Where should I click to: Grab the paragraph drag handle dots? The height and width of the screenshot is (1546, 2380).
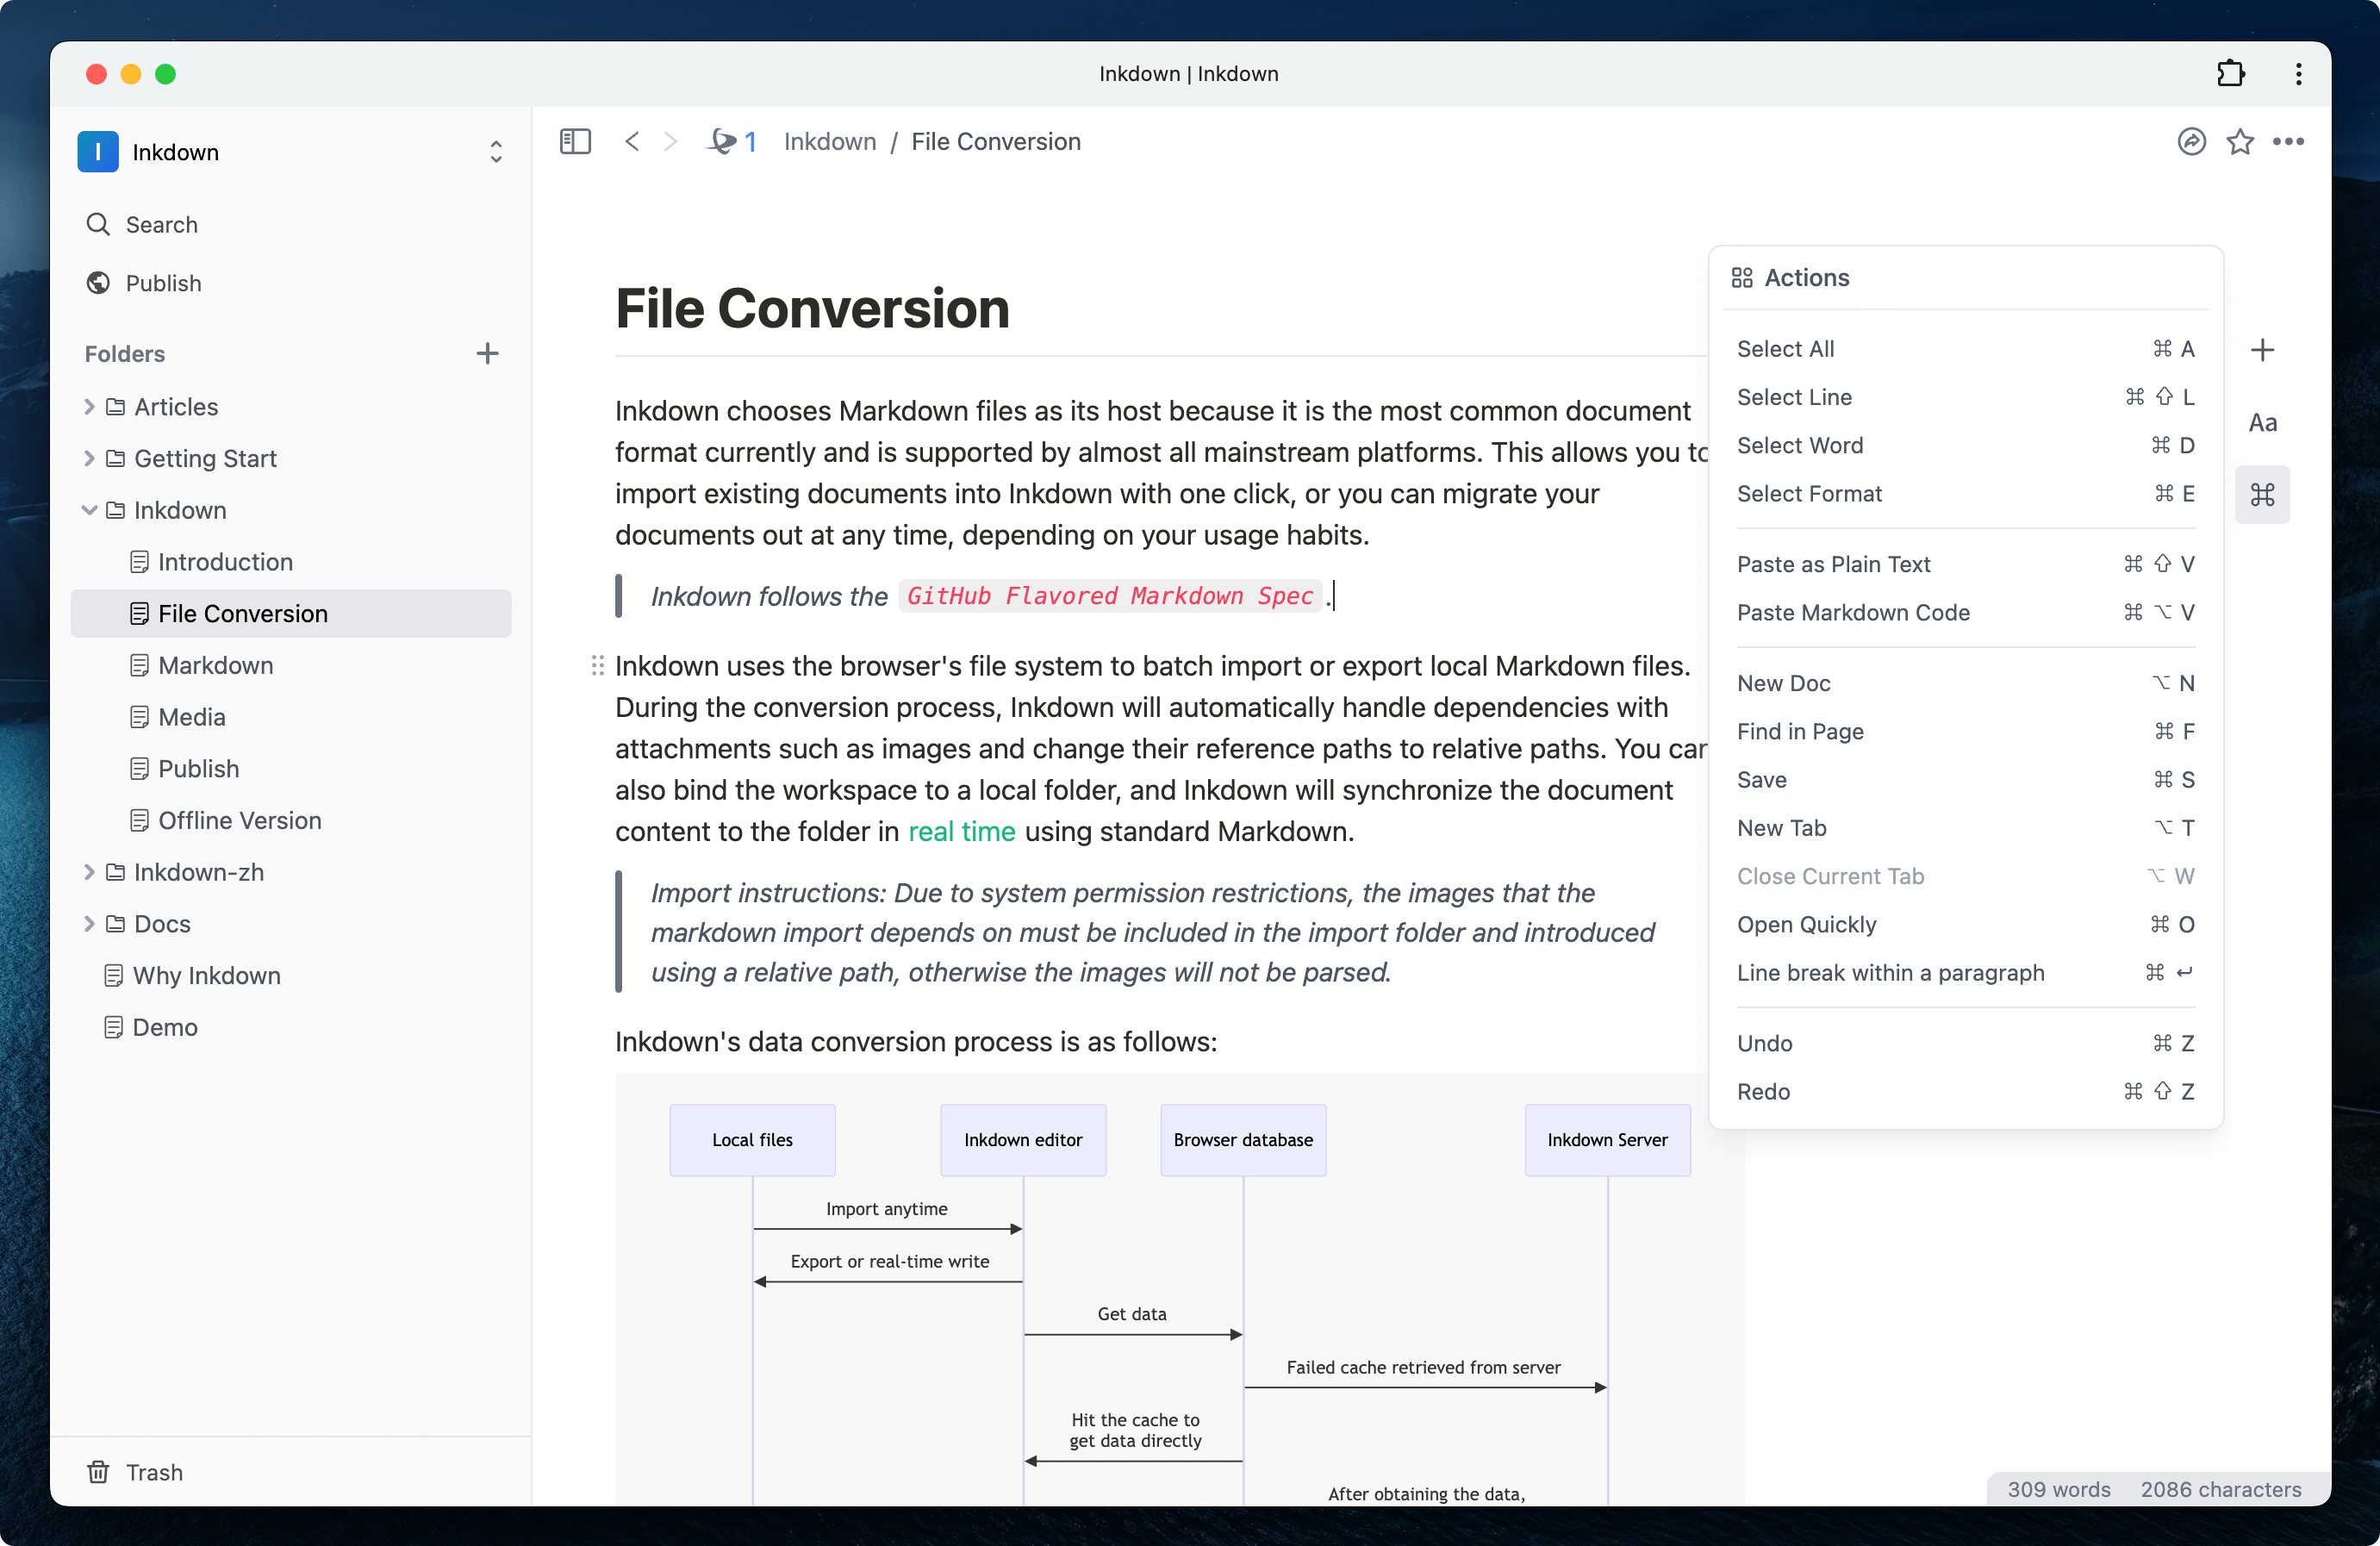pos(597,665)
